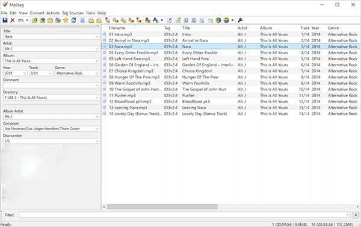Open Options with the wrench icon
361x227 pixels.
click(240, 20)
